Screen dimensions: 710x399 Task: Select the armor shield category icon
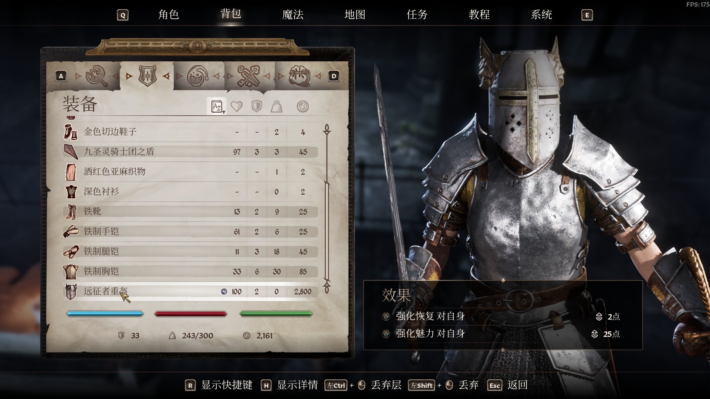148,76
